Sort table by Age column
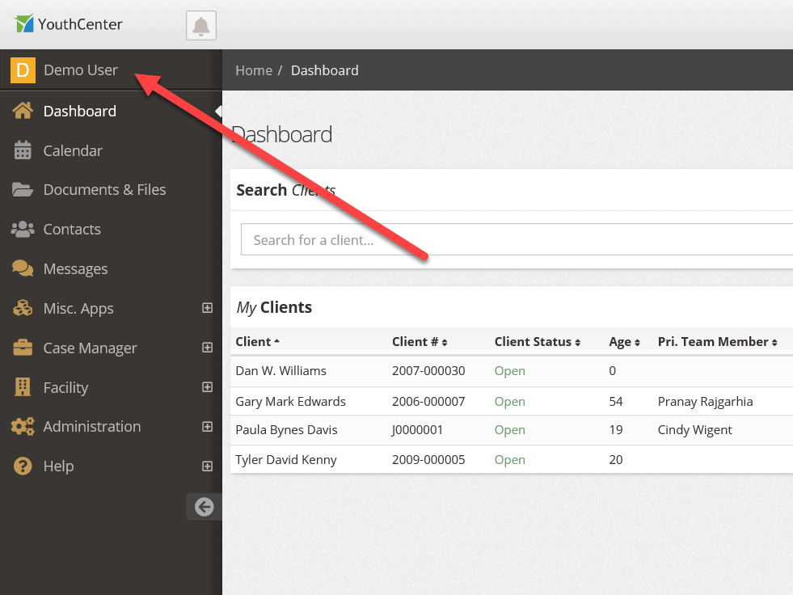Viewport: 793px width, 595px height. [x=625, y=342]
